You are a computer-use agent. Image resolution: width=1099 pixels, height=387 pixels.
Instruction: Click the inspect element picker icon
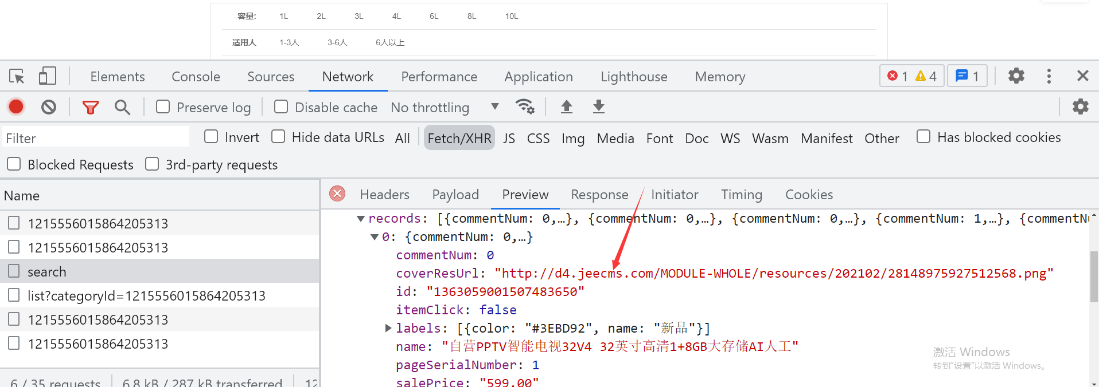click(17, 76)
